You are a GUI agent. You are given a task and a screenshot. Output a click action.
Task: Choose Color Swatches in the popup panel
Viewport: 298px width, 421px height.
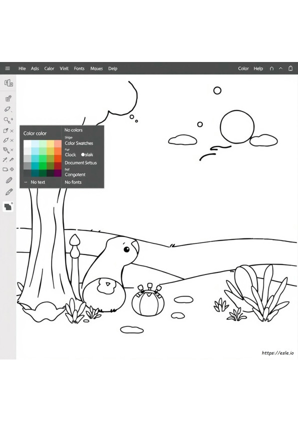79,143
